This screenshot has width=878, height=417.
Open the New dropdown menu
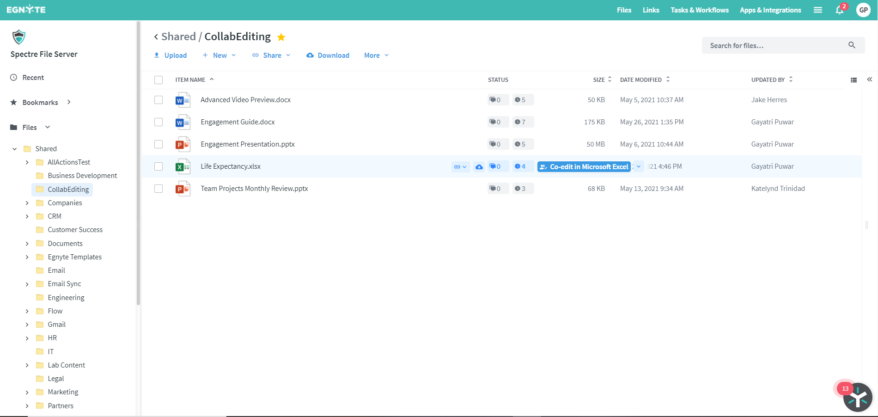pos(219,55)
